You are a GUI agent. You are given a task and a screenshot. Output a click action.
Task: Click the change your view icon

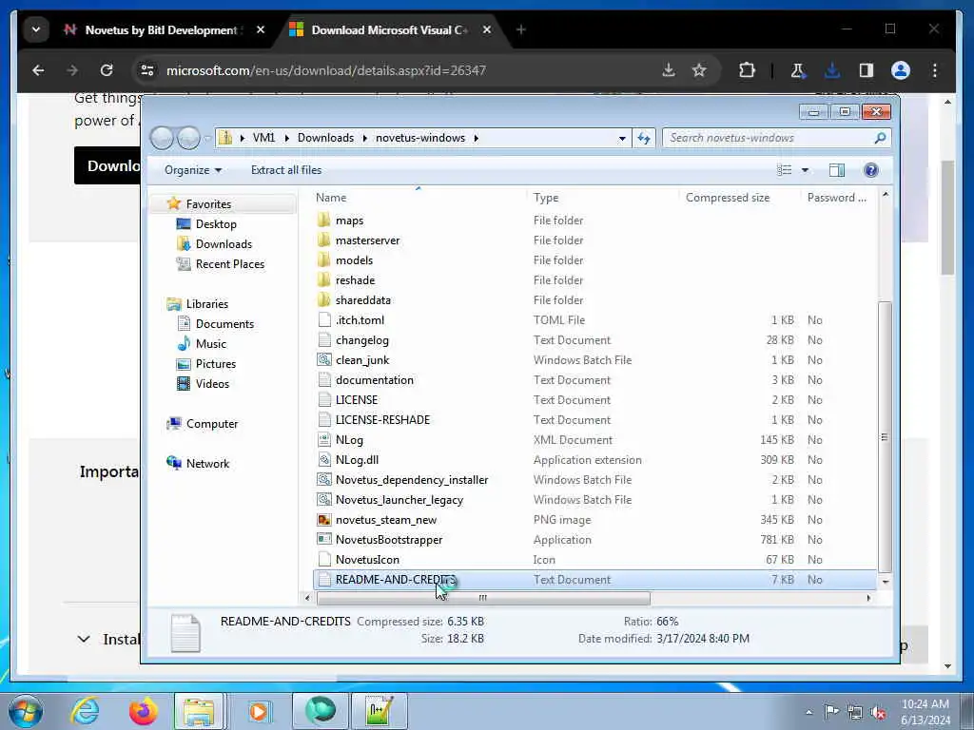(x=785, y=170)
